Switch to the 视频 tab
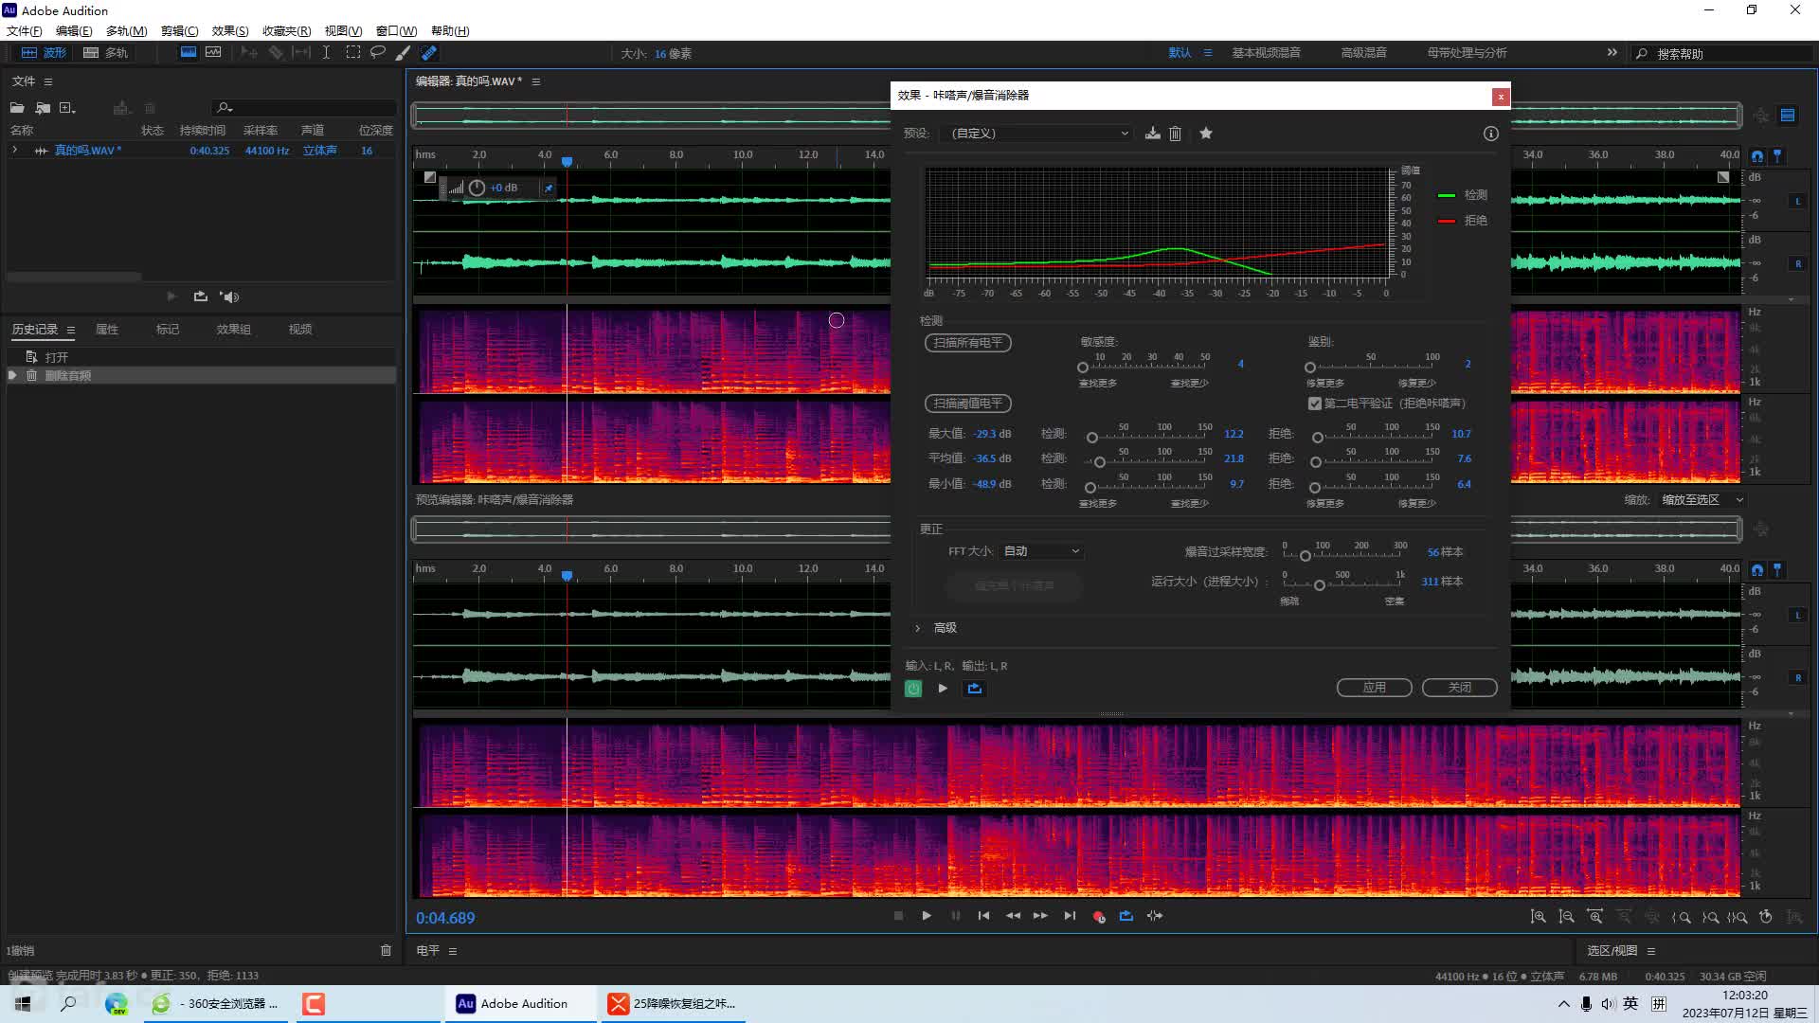The height and width of the screenshot is (1023, 1819). 299,330
